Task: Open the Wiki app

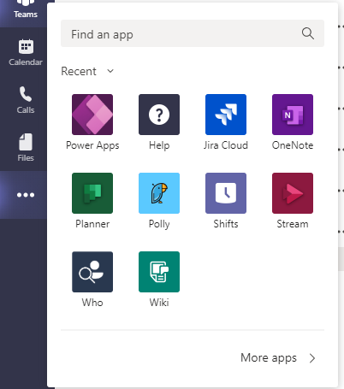Action: click(x=159, y=272)
